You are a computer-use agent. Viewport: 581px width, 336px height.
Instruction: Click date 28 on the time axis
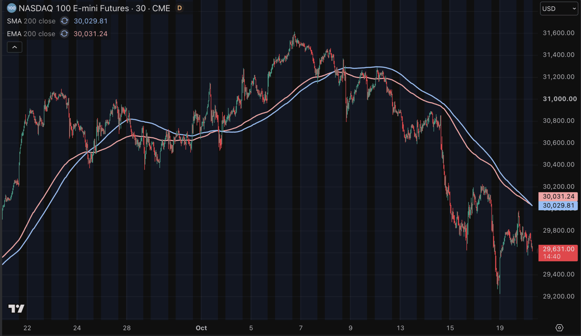[x=127, y=328]
